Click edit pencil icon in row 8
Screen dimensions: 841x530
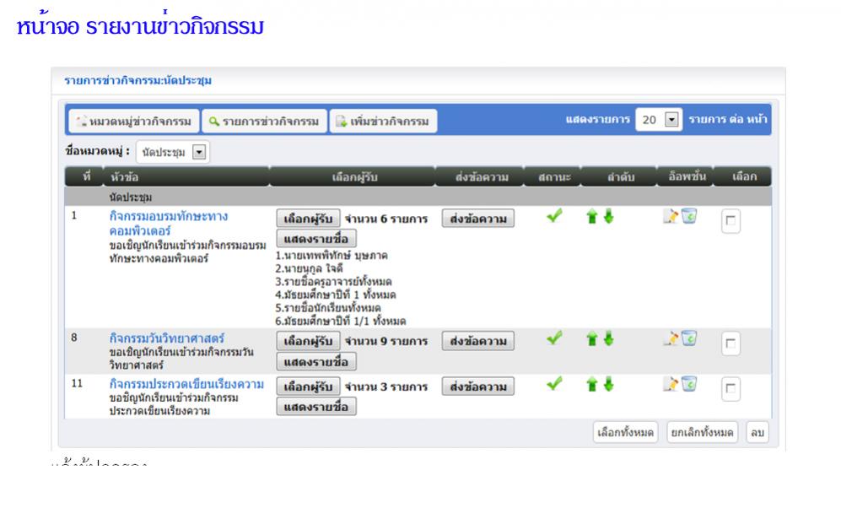pyautogui.click(x=671, y=338)
